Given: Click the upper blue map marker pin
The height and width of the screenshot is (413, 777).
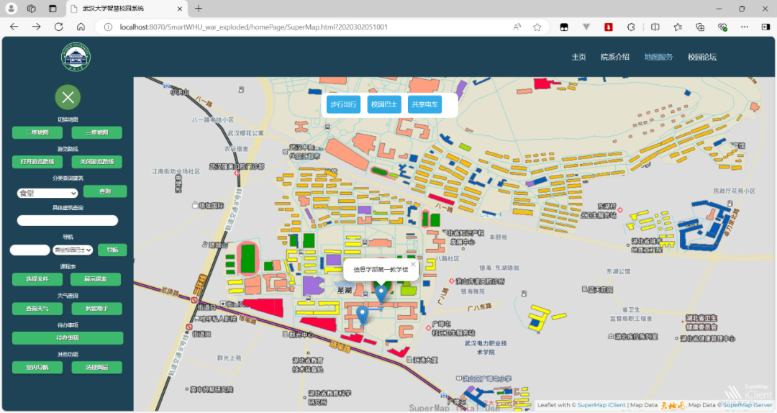Looking at the screenshot, I should click(x=381, y=294).
